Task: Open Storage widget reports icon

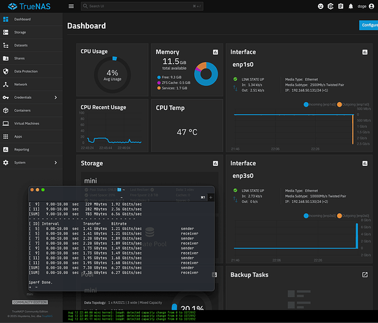Action: 216,163
